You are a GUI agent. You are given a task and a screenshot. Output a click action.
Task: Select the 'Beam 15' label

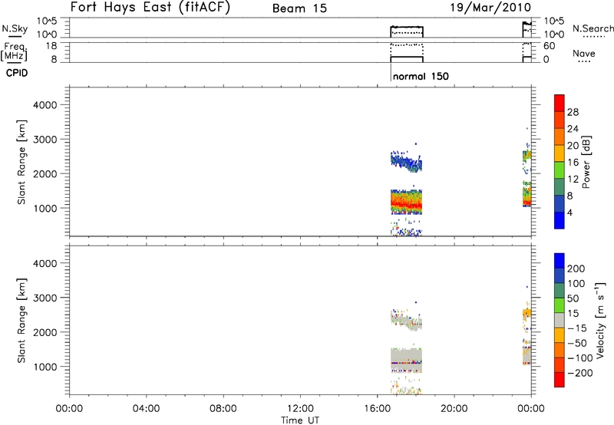tap(299, 8)
